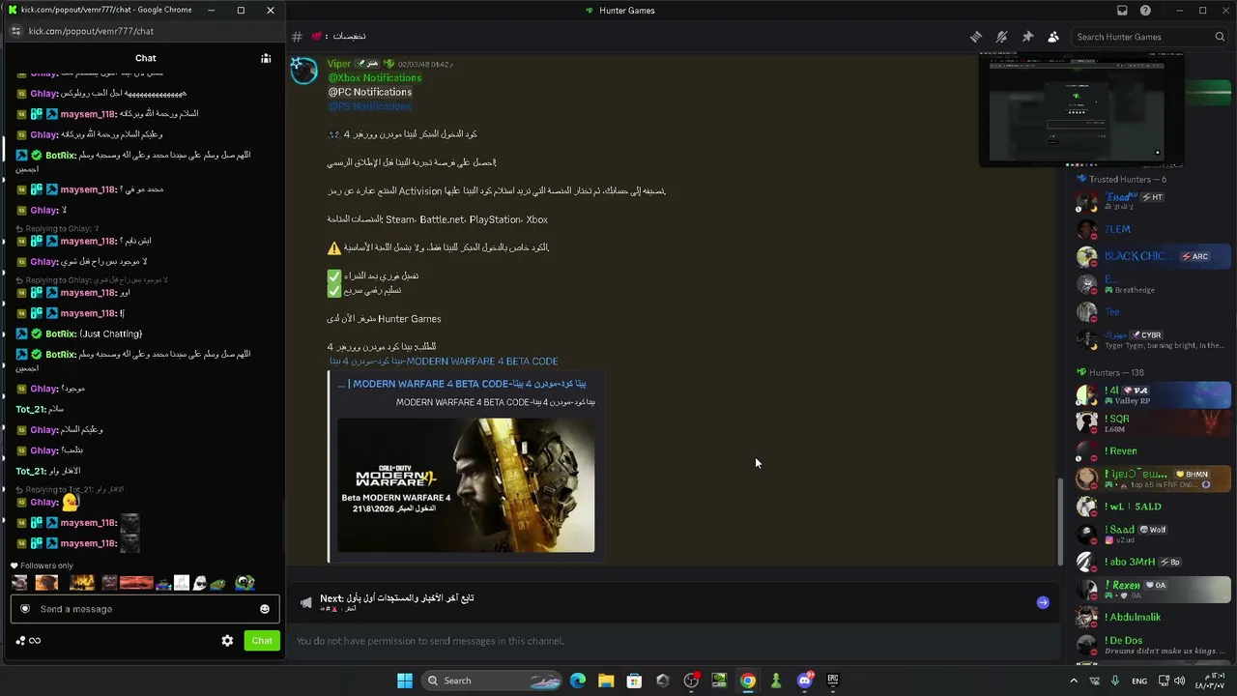
Task: Click the kick.com popout chat URL
Action: pos(91,31)
